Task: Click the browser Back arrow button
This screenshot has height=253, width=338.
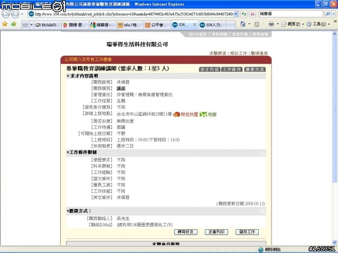Action: [x=6, y=14]
